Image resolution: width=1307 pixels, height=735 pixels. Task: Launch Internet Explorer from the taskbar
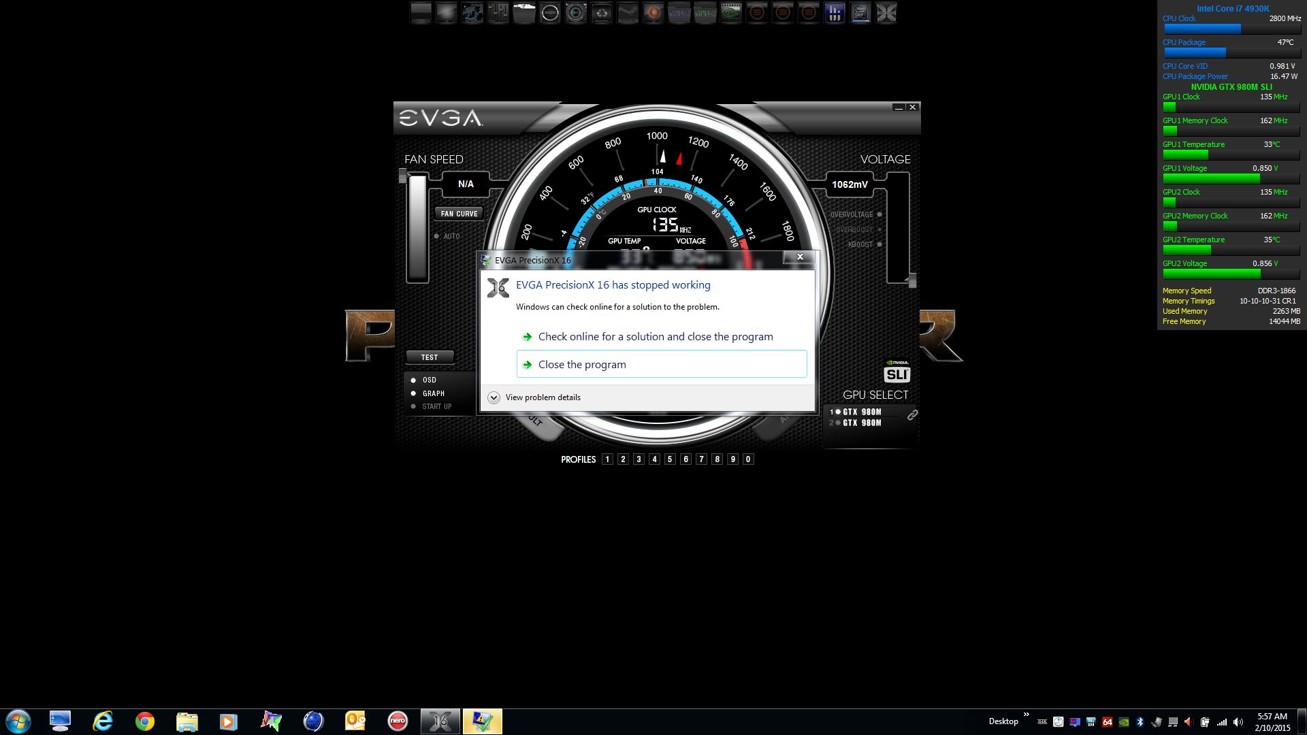pyautogui.click(x=103, y=721)
